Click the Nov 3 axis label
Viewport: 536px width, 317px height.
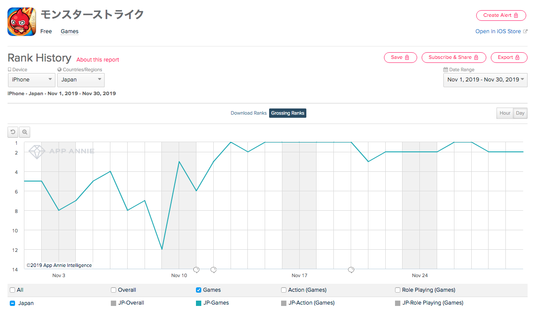59,275
